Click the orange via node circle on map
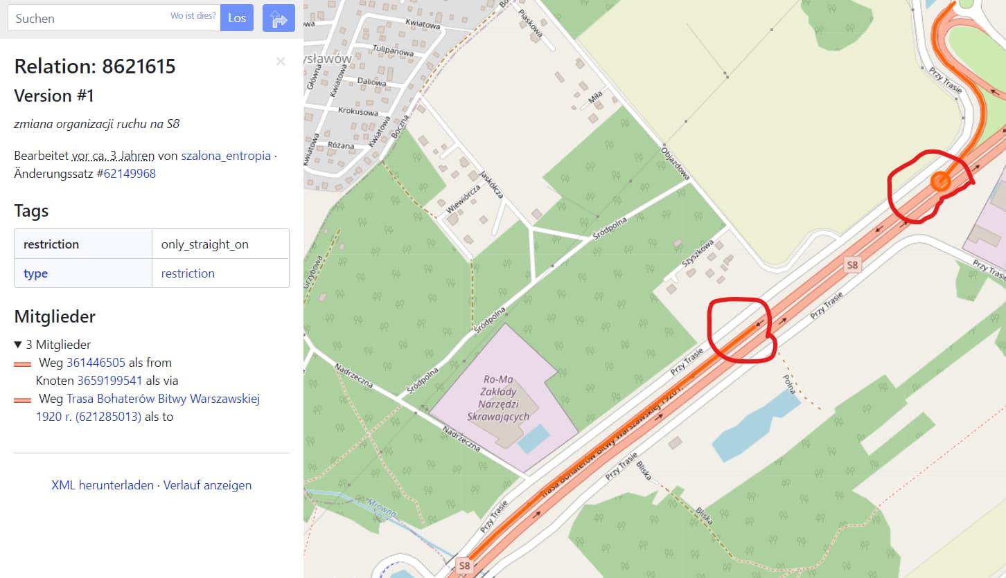Viewport: 1006px width, 578px height. pos(940,181)
